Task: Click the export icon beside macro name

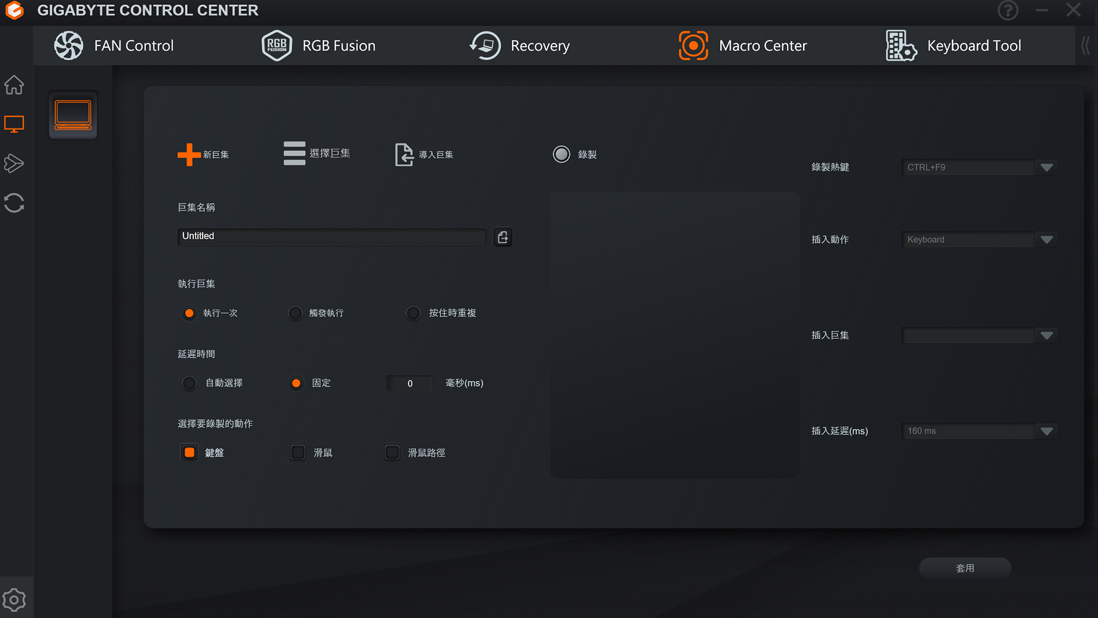Action: point(502,237)
